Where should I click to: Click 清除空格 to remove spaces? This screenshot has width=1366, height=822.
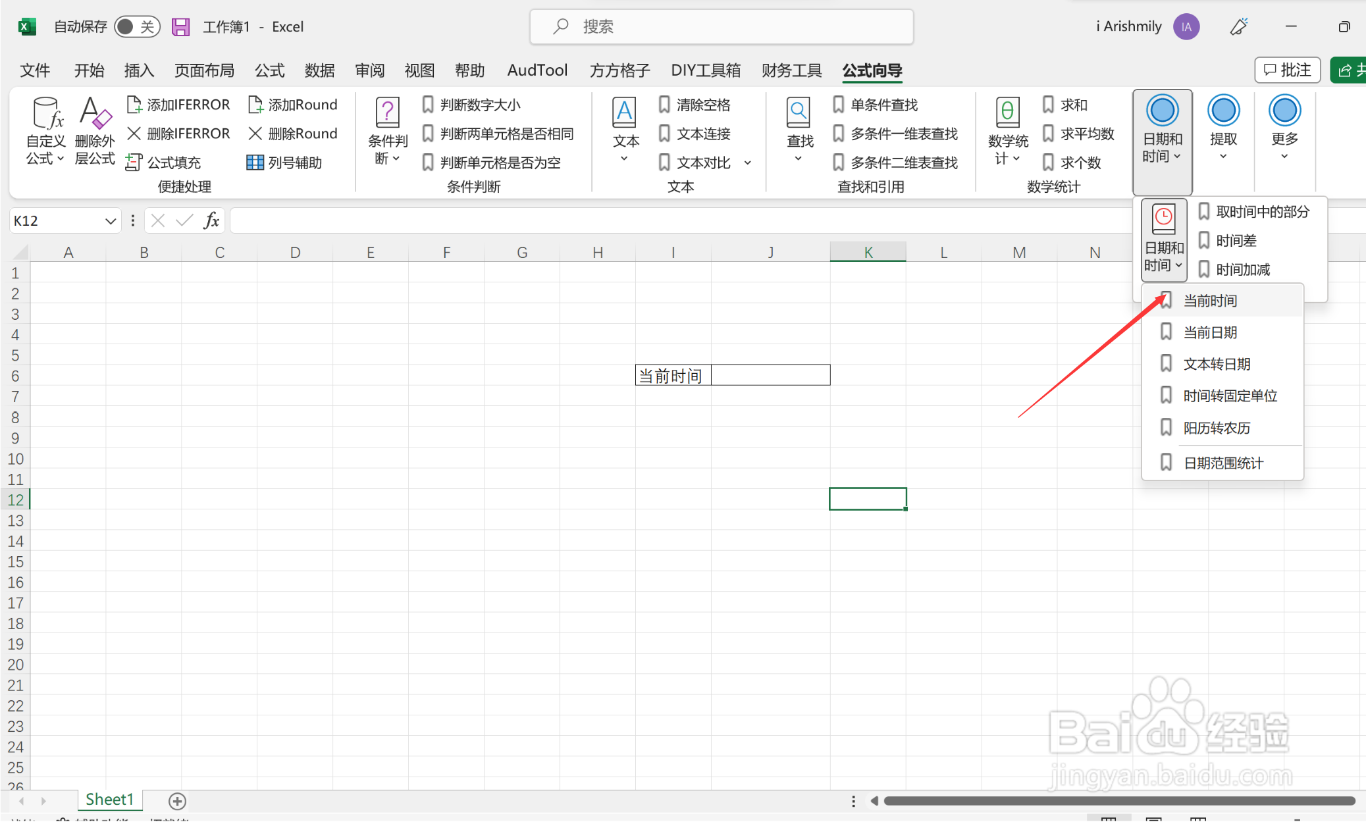(x=702, y=104)
